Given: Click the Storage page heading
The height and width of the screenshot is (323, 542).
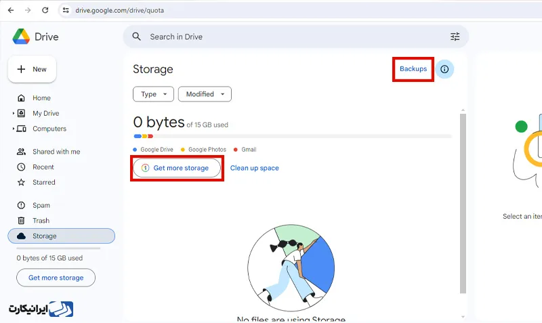Looking at the screenshot, I should (x=153, y=69).
